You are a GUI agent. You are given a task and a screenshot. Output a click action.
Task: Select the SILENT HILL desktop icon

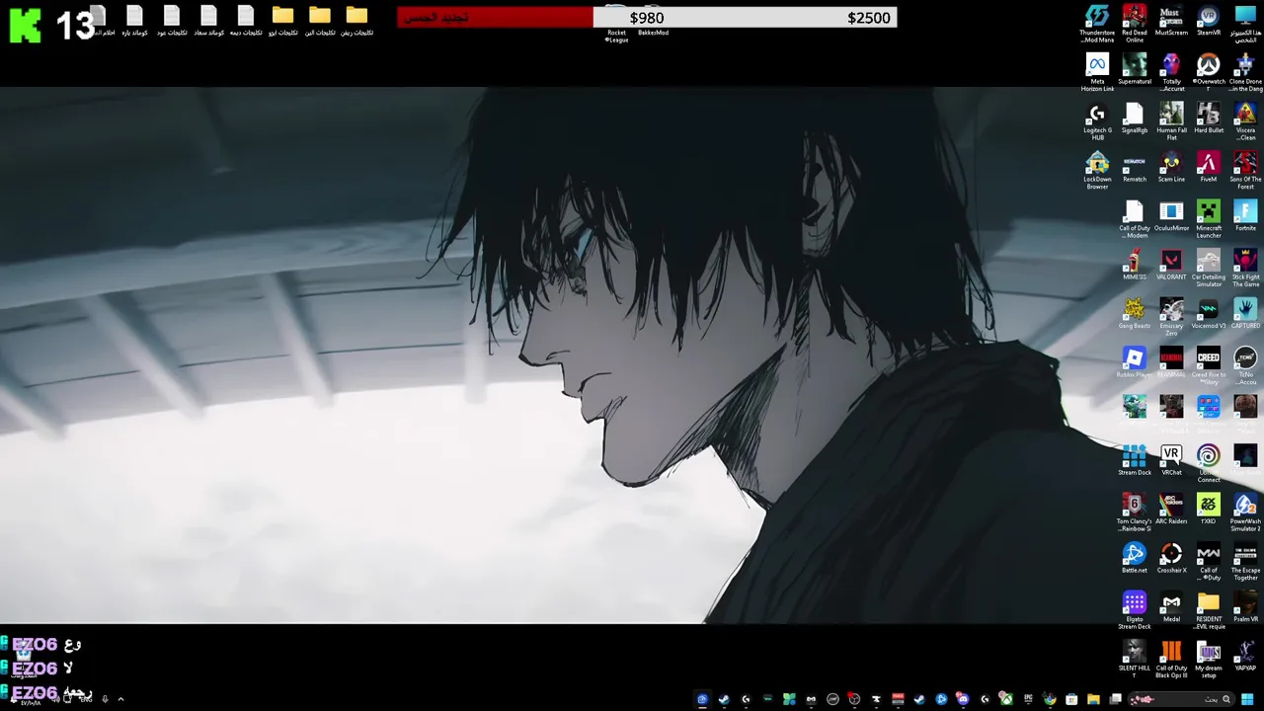[1134, 660]
